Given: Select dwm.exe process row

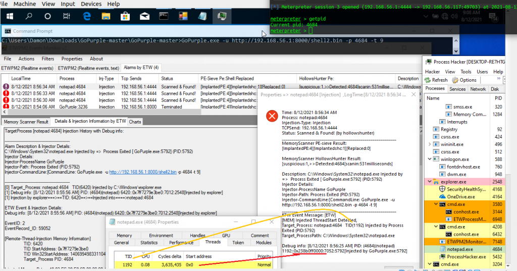Looking at the screenshot, I should [464, 174].
